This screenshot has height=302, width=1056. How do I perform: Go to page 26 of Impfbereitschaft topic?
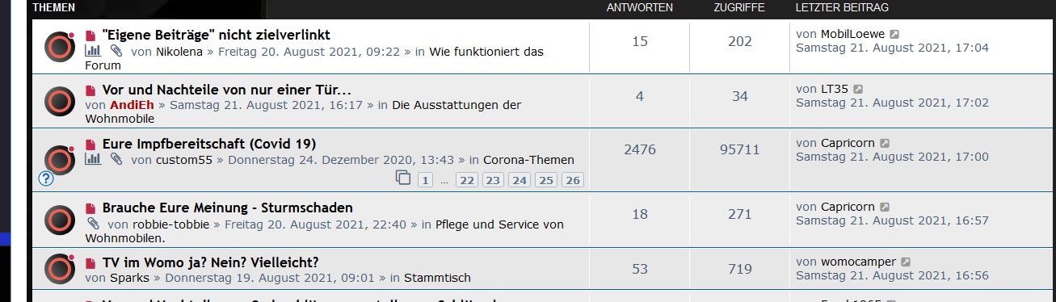pos(573,180)
